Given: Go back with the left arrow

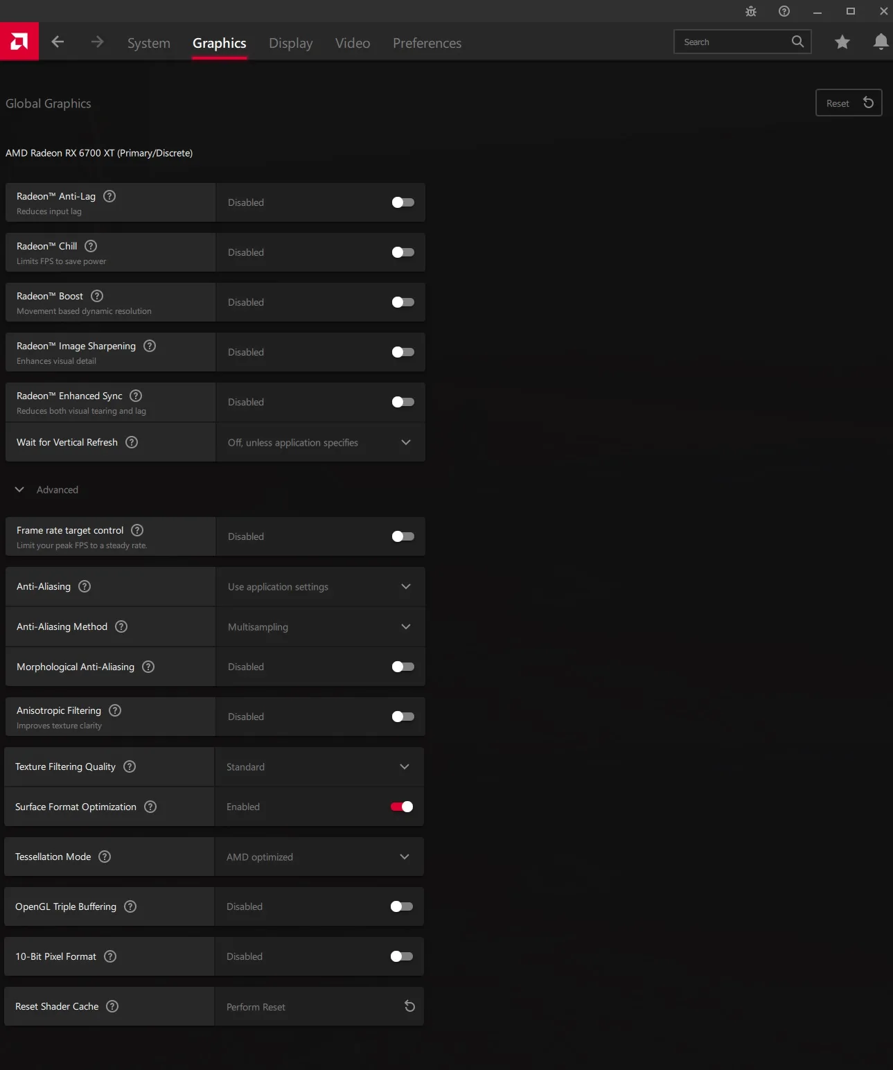Looking at the screenshot, I should [58, 42].
